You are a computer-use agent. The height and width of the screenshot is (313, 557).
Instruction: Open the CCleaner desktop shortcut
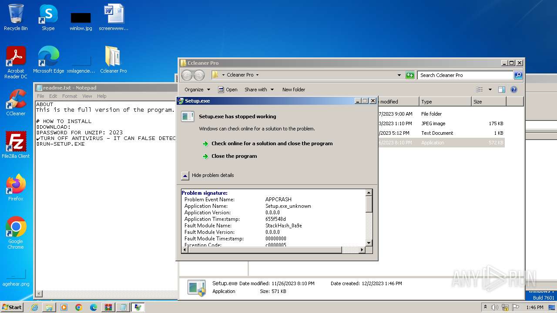tap(16, 103)
